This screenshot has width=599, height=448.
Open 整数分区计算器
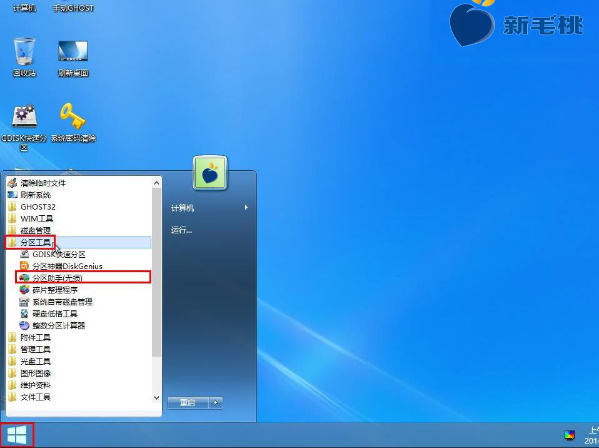[84, 325]
